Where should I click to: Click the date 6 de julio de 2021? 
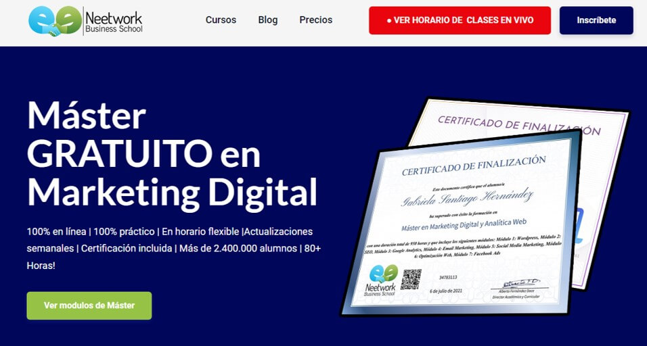446,291
